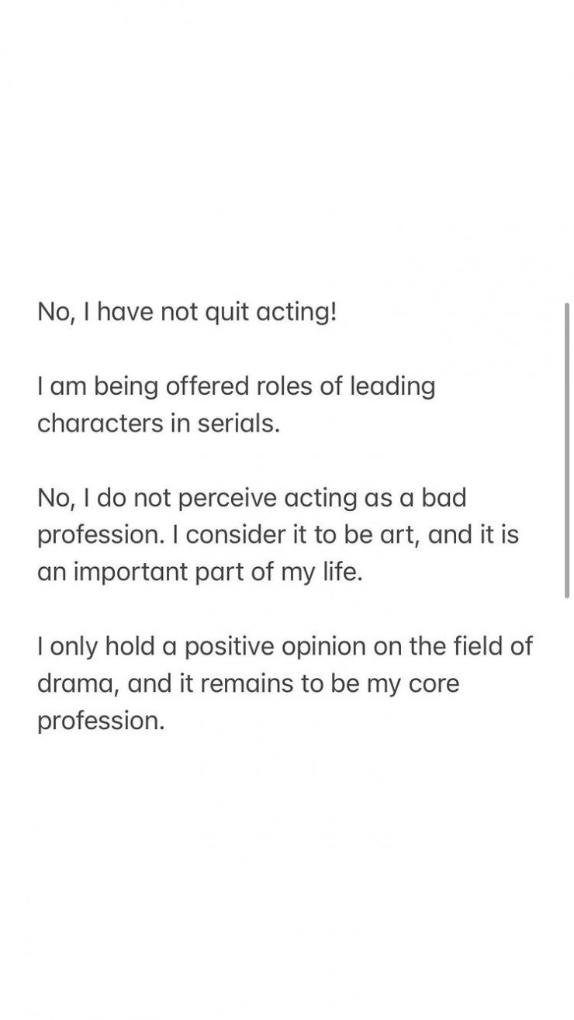Click the phrase 'consider it to be art'
The width and height of the screenshot is (574, 1020).
300,535
